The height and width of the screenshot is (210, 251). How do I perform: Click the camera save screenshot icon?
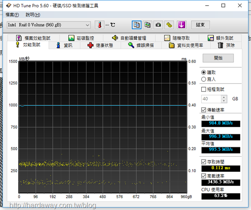(158, 25)
